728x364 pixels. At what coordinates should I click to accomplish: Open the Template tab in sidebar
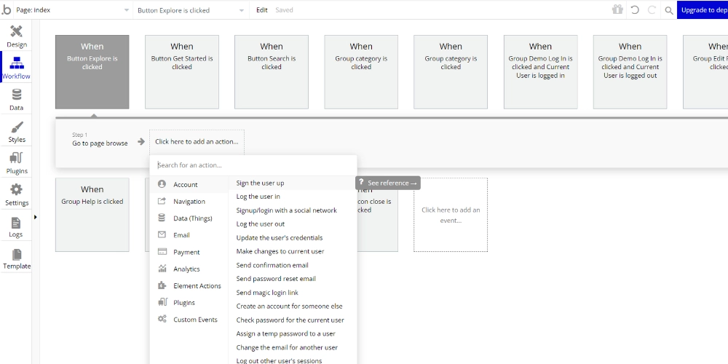16,258
